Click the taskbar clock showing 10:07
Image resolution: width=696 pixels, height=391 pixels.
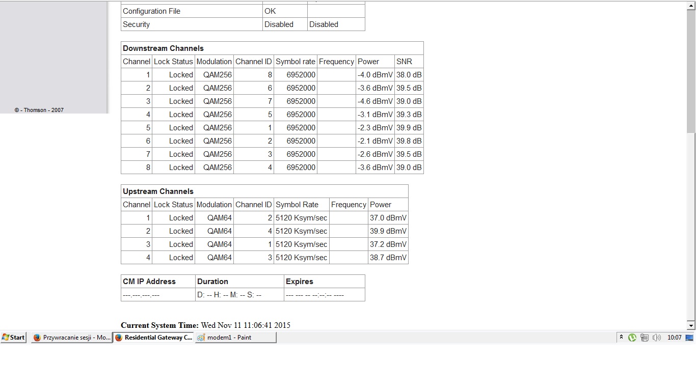(x=674, y=337)
